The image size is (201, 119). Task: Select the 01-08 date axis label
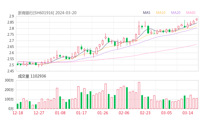click(60, 113)
